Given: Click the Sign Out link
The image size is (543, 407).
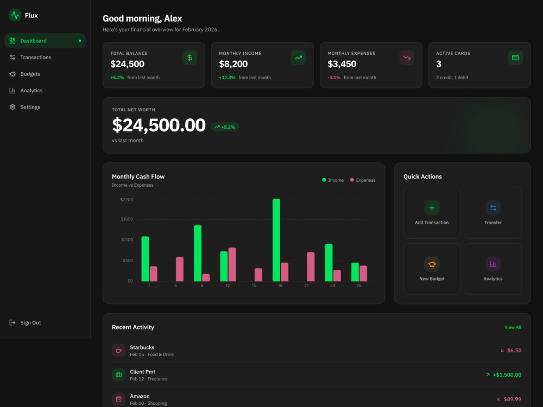Looking at the screenshot, I should pyautogui.click(x=45, y=322).
